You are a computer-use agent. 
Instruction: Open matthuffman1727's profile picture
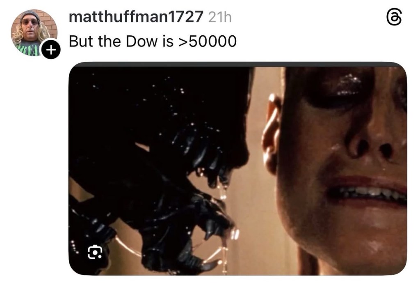pos(34,32)
